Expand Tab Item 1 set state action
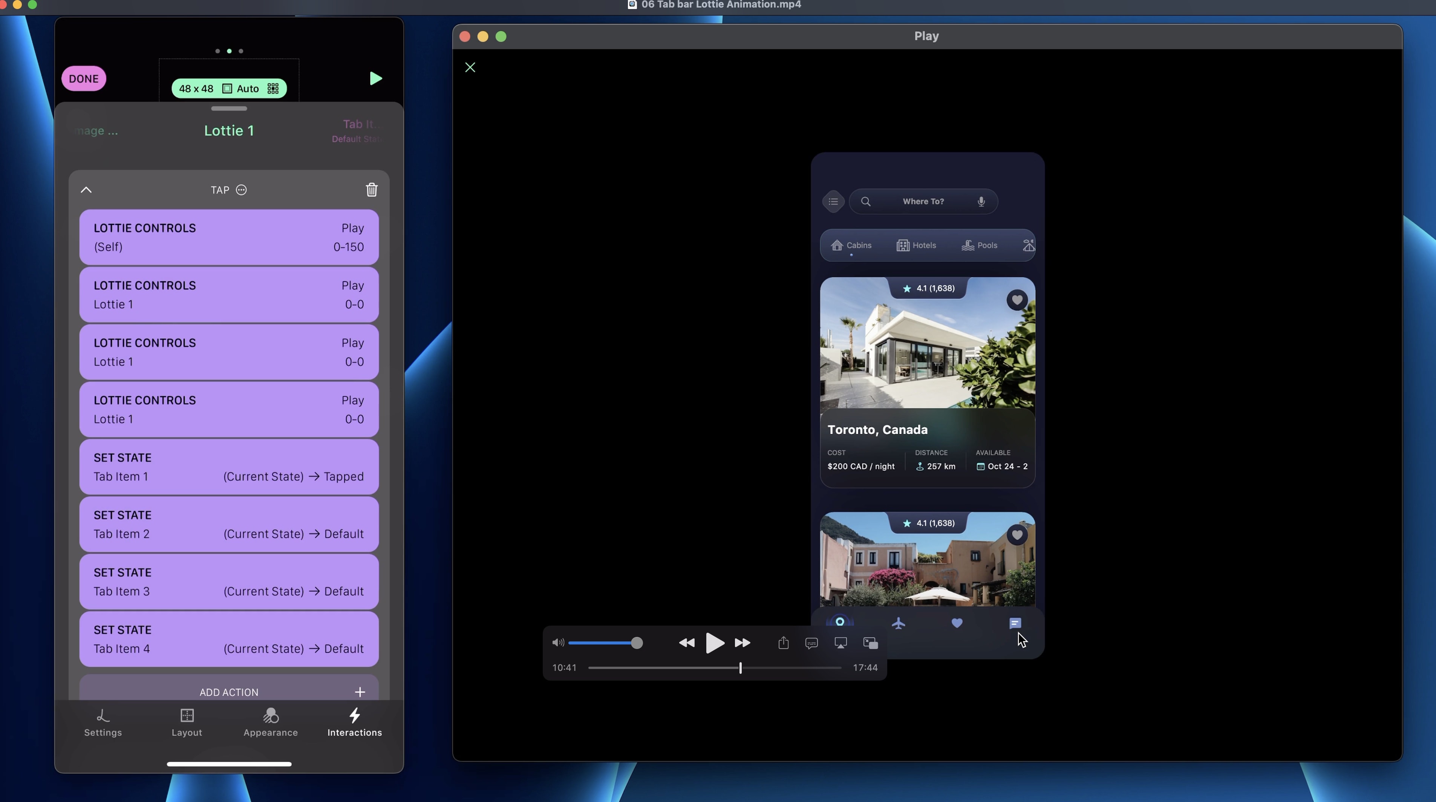The image size is (1436, 802). coord(228,467)
